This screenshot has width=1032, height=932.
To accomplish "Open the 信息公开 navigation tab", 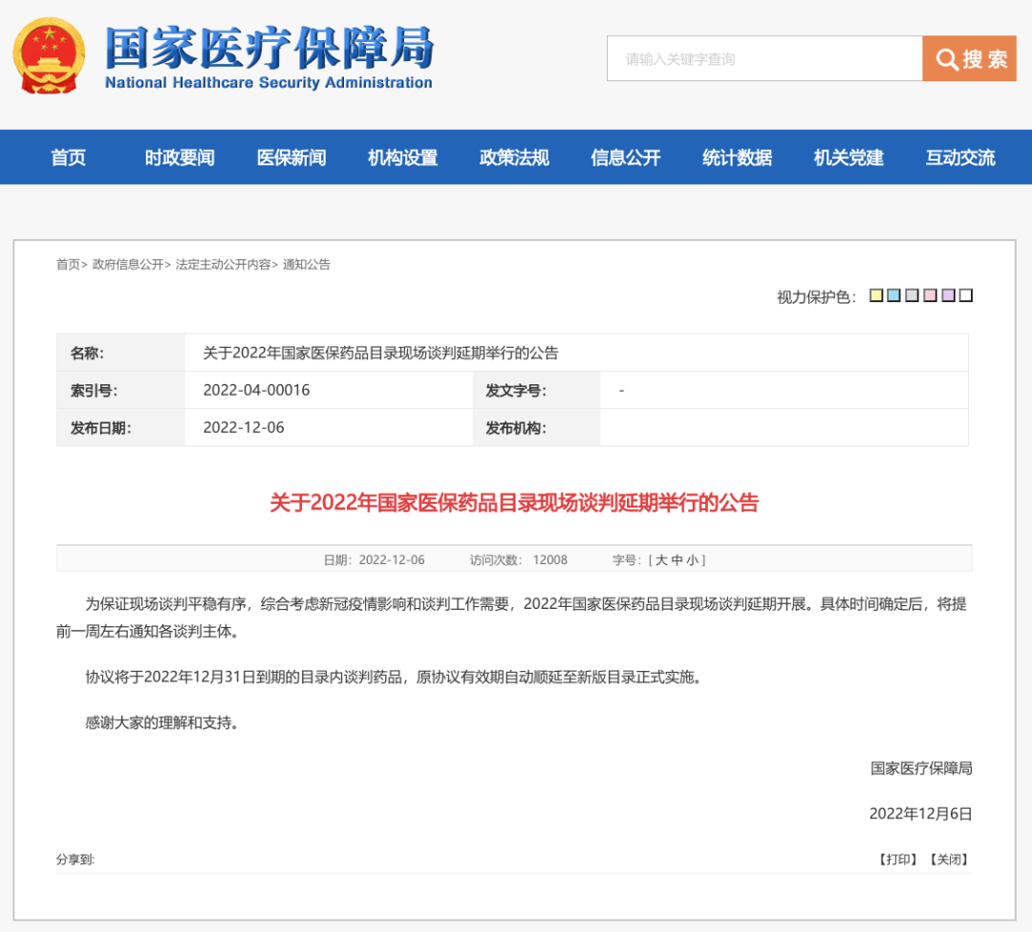I will tap(626, 158).
